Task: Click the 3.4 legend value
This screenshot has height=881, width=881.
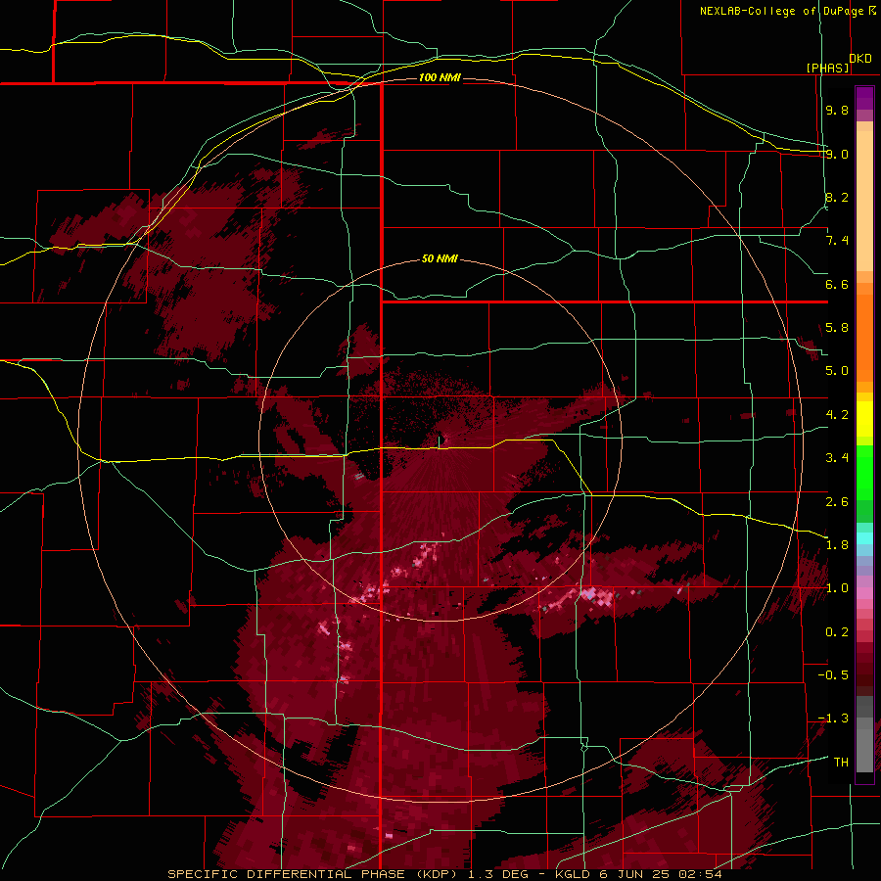Action: (837, 458)
